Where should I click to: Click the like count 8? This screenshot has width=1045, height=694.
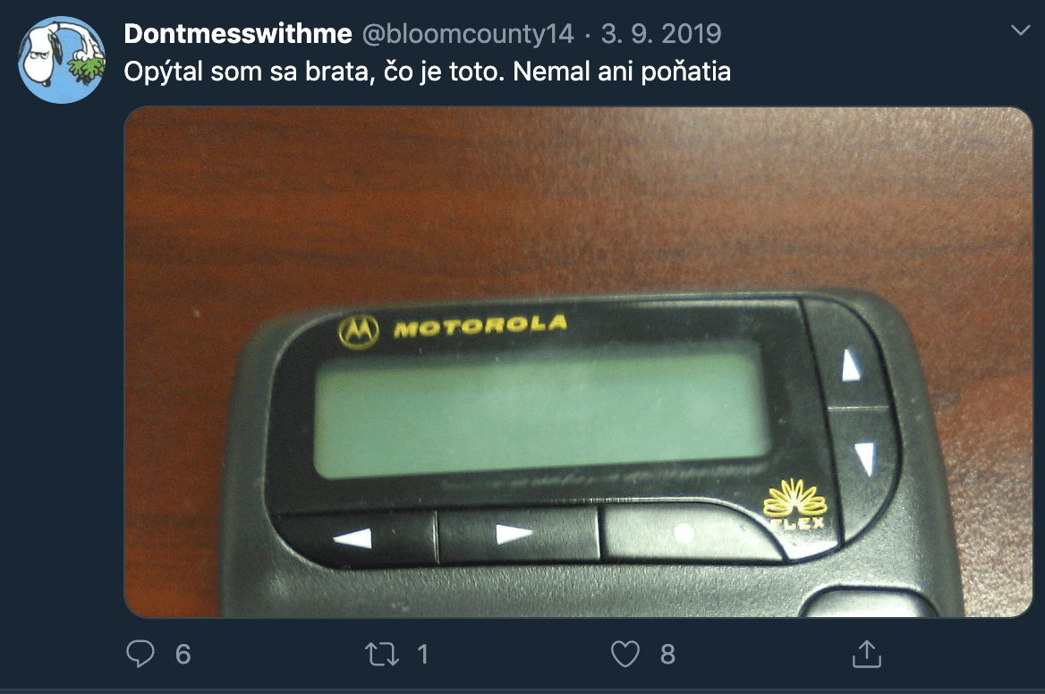[667, 655]
